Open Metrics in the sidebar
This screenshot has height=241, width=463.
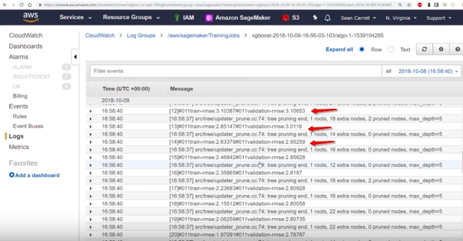click(x=19, y=146)
